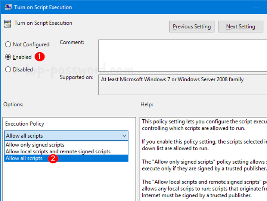Click inside the Comment text box

pos(182,55)
